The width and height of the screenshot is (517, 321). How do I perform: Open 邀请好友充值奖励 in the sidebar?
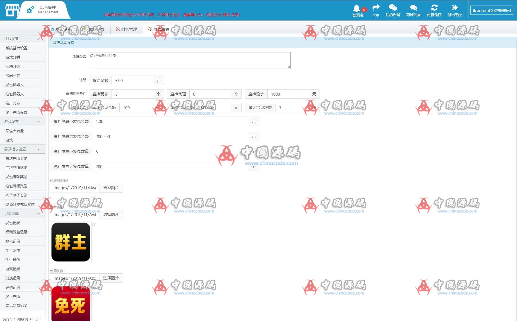click(23, 204)
